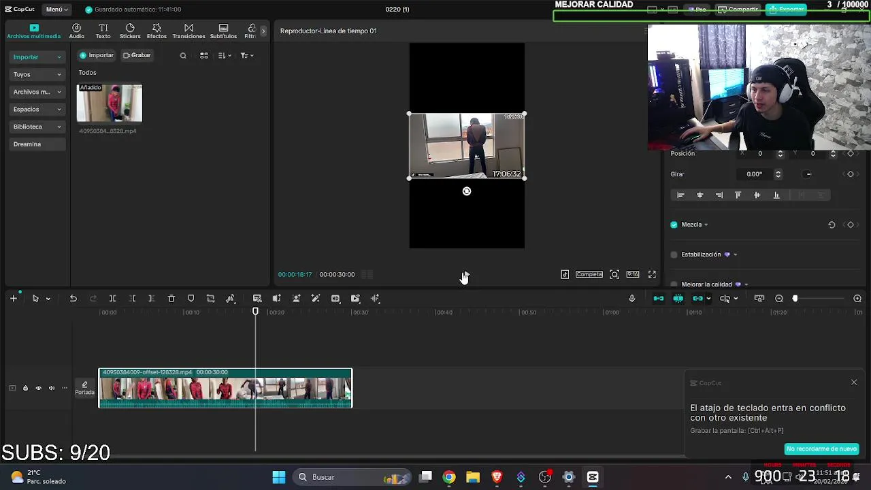
Task: Toggle the Mezcla checkbox
Action: point(674,225)
